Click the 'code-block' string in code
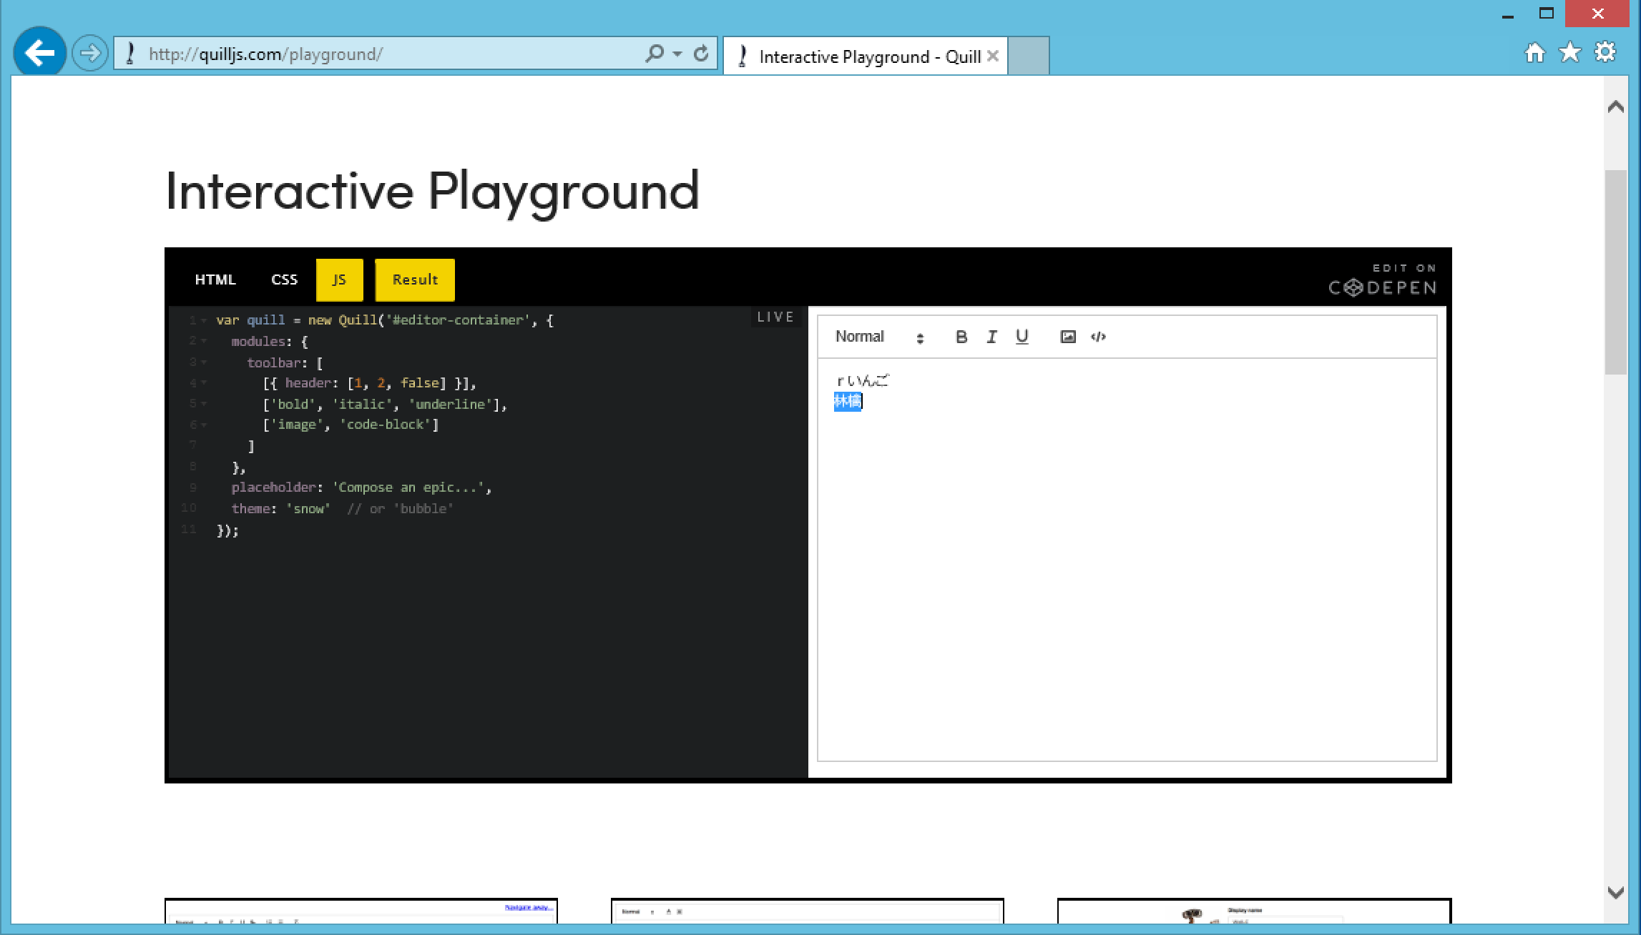The width and height of the screenshot is (1641, 935). coord(386,425)
